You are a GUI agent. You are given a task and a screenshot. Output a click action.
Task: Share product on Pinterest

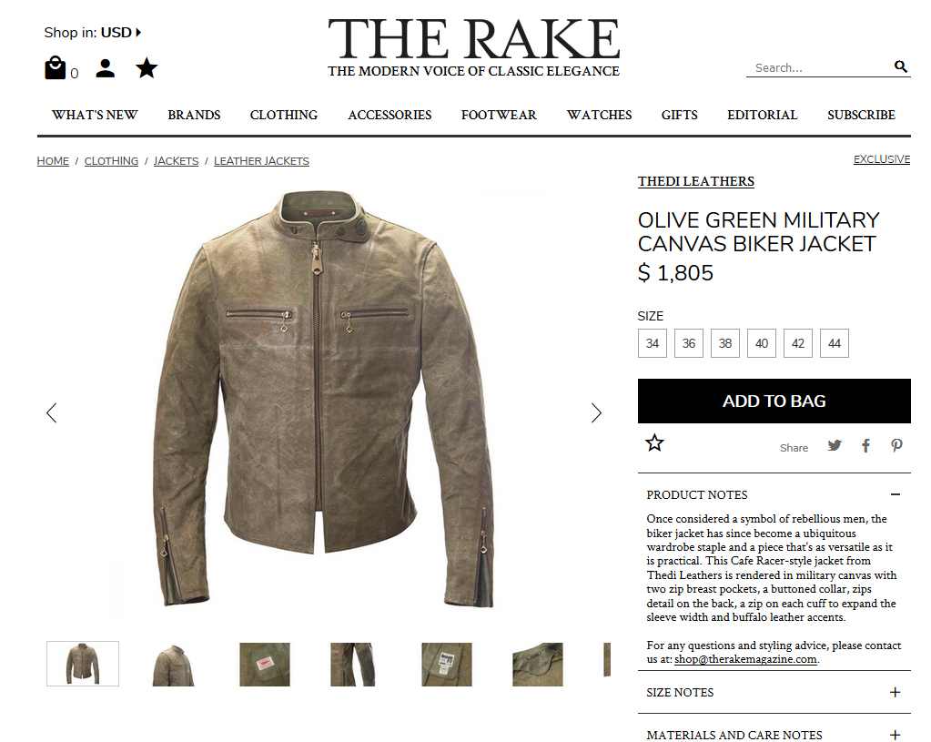tap(896, 445)
